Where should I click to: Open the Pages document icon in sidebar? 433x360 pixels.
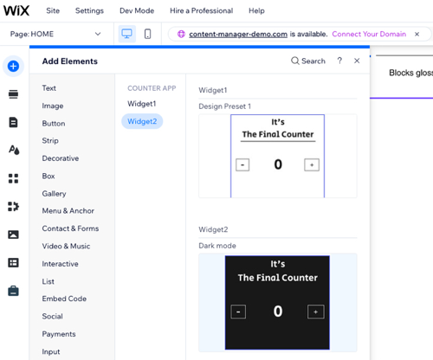[x=13, y=122]
